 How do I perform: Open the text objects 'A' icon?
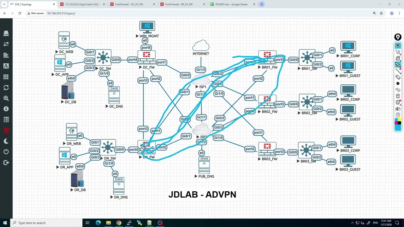(6, 66)
